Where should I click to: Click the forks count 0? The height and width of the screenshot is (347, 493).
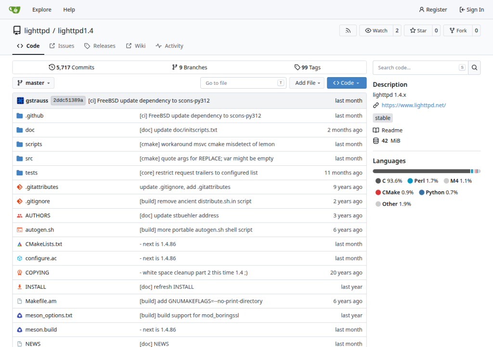[476, 30]
